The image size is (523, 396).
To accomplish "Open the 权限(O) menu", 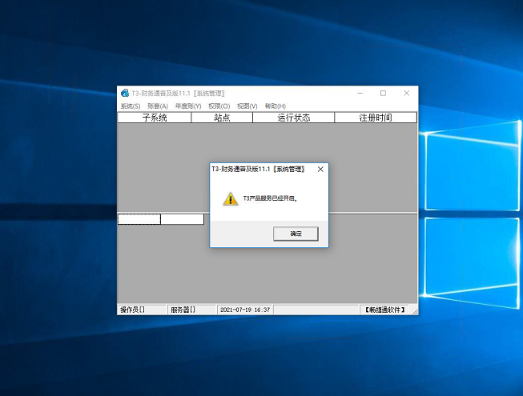I will [x=219, y=106].
